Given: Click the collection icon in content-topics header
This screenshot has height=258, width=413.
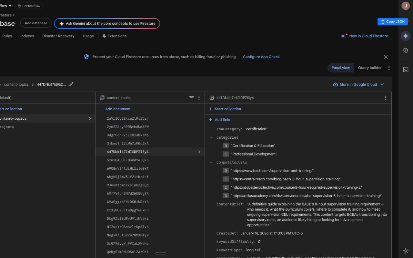Looking at the screenshot, I should point(102,98).
